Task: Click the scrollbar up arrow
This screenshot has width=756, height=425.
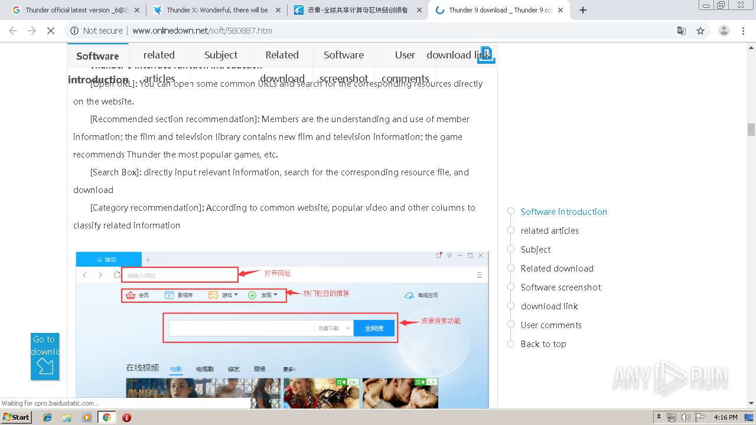Action: [751, 47]
